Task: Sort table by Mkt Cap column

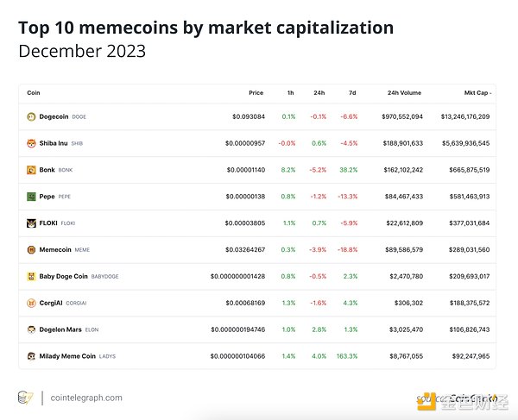Action: (x=471, y=92)
